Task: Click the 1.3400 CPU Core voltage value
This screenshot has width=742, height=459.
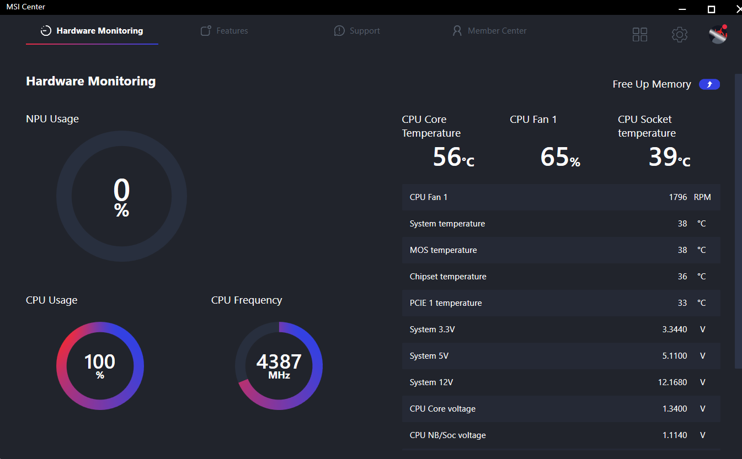Action: (x=675, y=409)
